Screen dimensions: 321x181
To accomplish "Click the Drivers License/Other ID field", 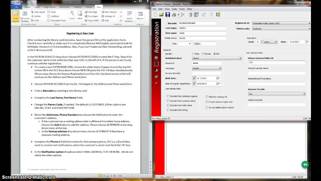I will tap(277, 62).
